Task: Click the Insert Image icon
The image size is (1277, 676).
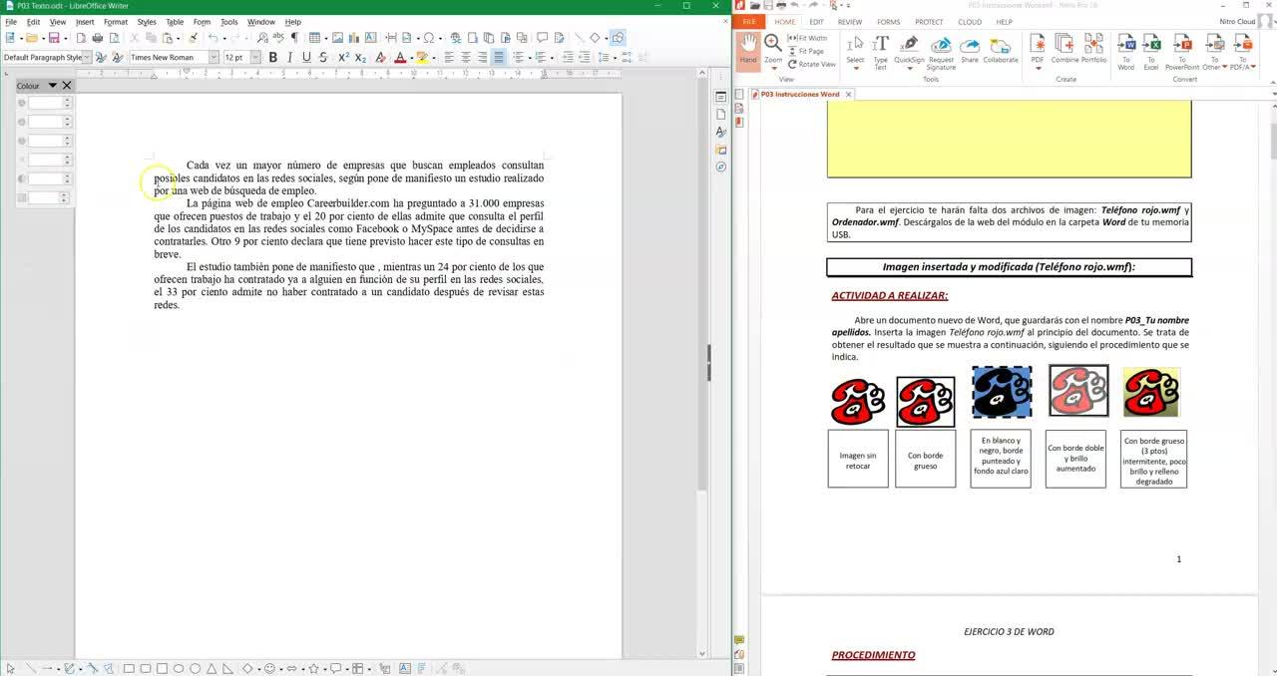Action: [x=337, y=38]
